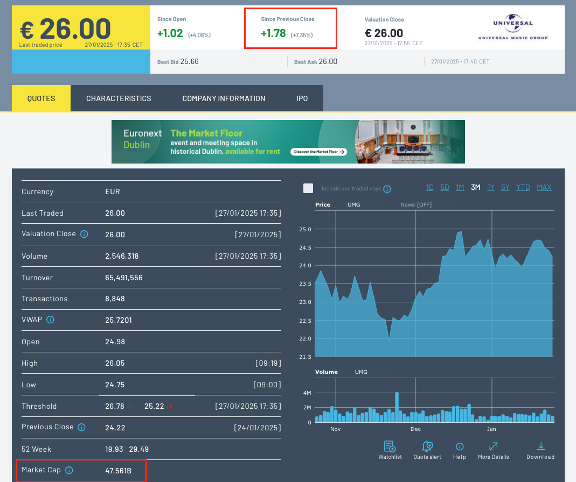The height and width of the screenshot is (482, 576).
Task: Enable Include non traded days checkbox
Action: click(308, 188)
